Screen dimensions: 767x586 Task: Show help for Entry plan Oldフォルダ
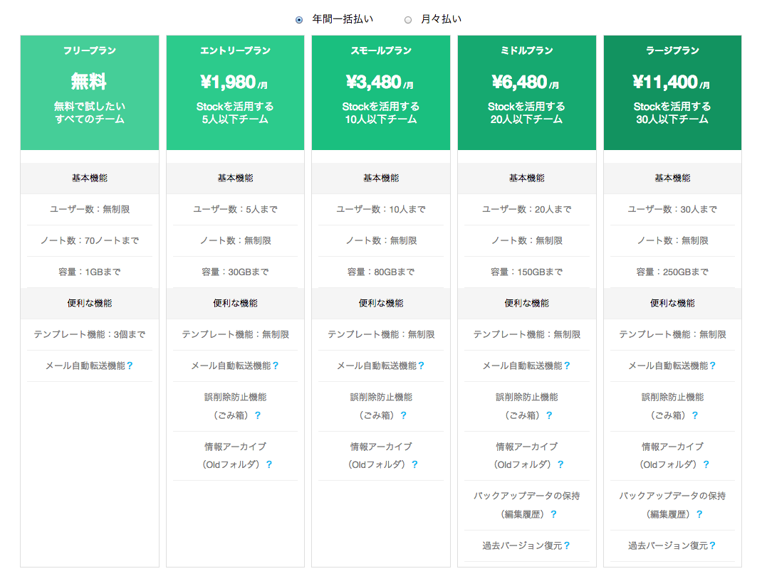pos(269,464)
